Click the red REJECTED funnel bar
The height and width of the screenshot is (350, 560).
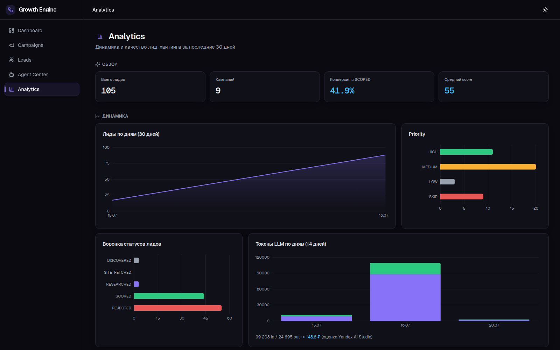(178, 308)
